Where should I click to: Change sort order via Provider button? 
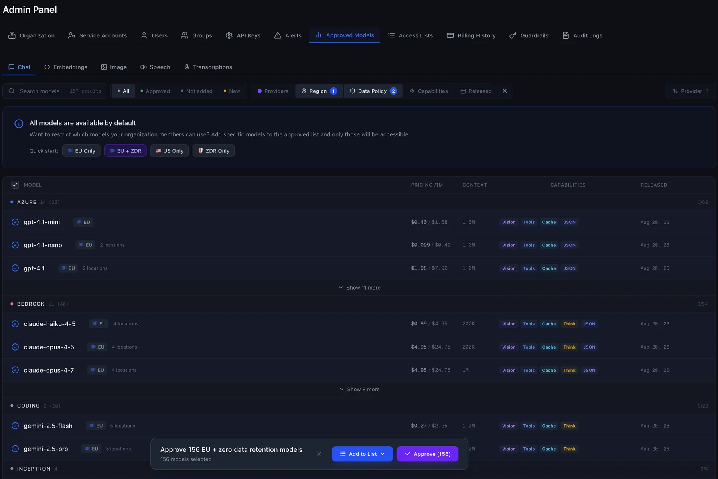coord(690,91)
